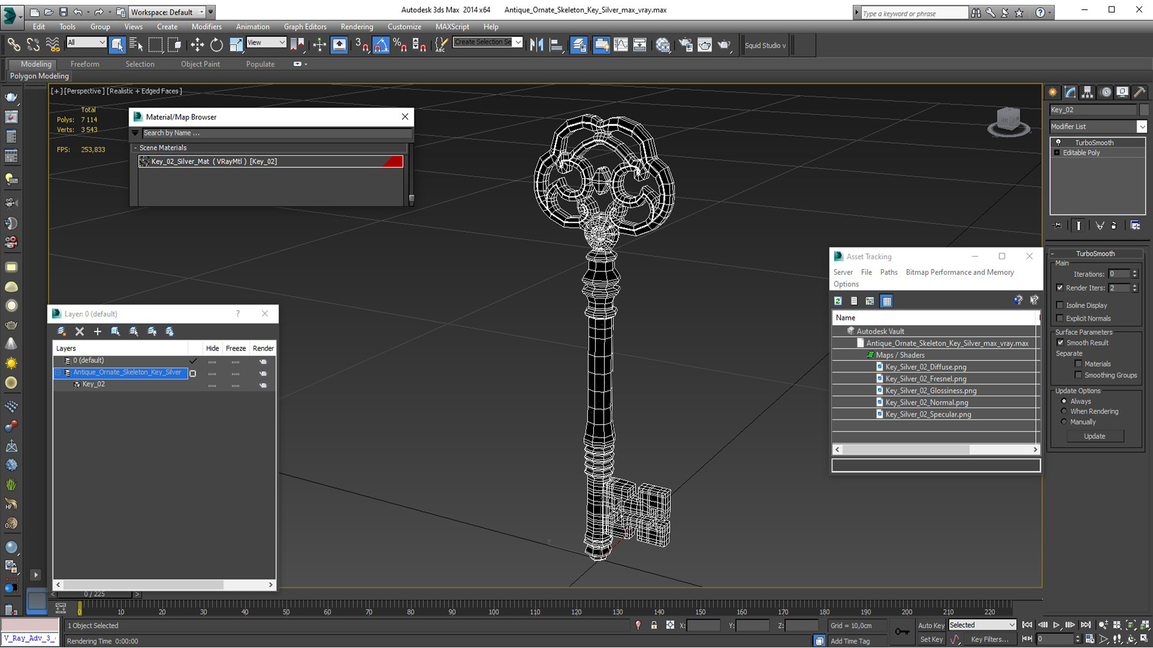Toggle the Angle Snap icon

coord(381,45)
